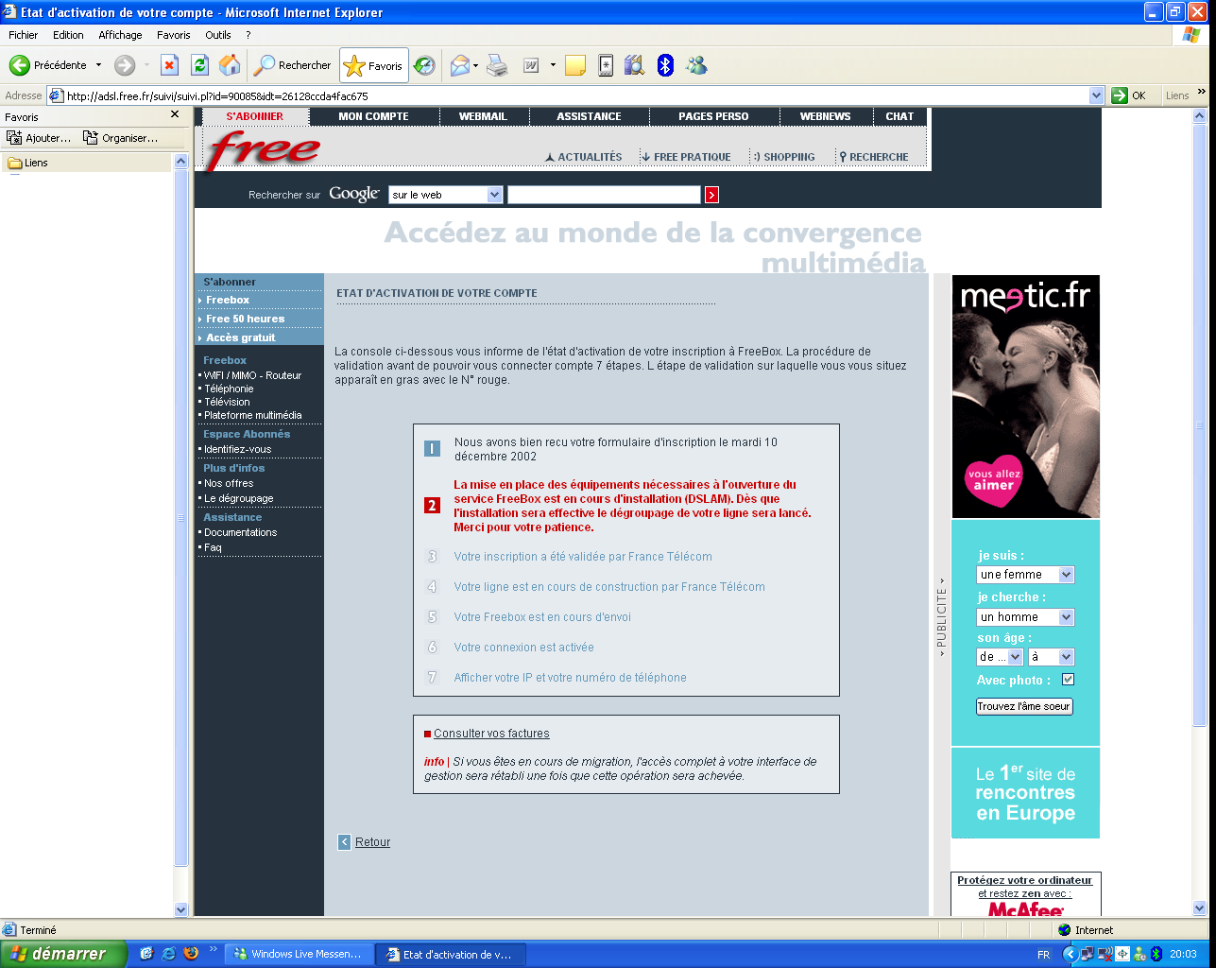Select the WEBMAIL tab
The height and width of the screenshot is (968, 1216).
pyautogui.click(x=483, y=116)
